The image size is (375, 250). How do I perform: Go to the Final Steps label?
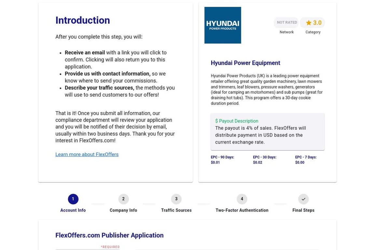coord(303,210)
